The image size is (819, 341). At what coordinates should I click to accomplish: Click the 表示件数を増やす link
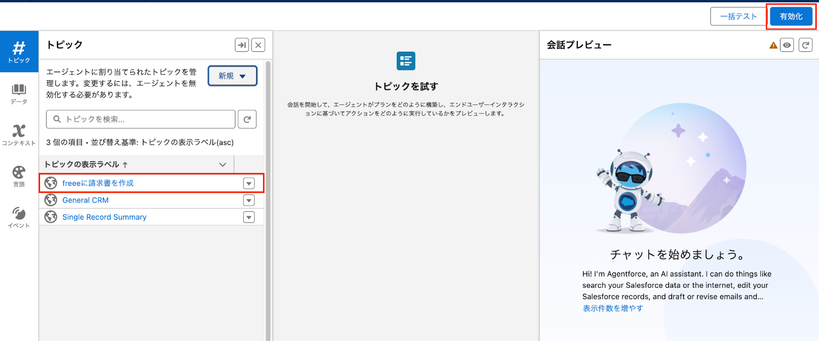[x=613, y=308]
